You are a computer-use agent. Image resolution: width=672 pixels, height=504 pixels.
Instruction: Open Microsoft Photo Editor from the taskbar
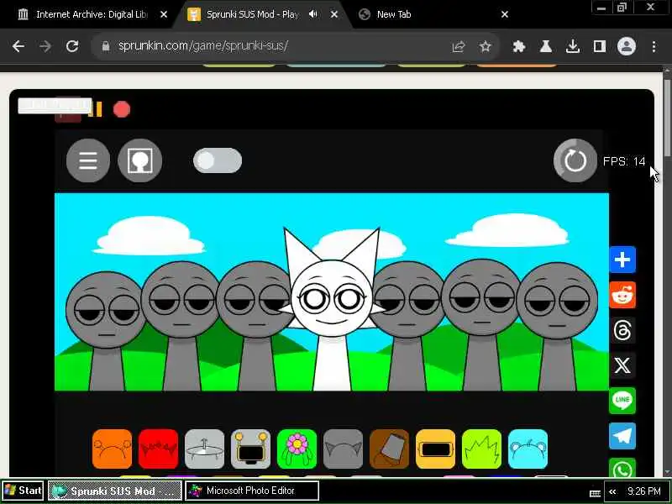pyautogui.click(x=251, y=491)
